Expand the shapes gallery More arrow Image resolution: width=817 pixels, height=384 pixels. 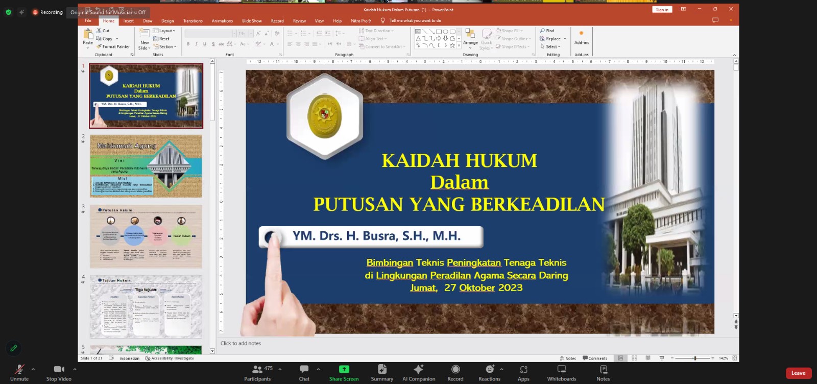tap(459, 45)
